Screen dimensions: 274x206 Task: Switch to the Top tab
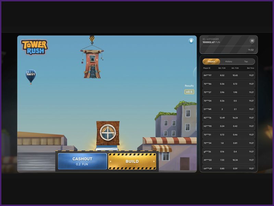pyautogui.click(x=246, y=61)
